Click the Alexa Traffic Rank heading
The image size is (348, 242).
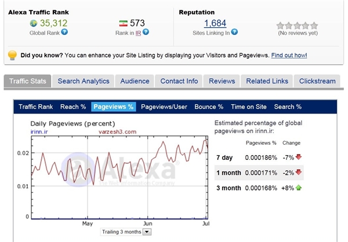(38, 12)
